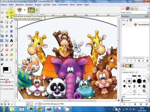Open the layer Modo Normal dropdown
Screen dimensions: 150x112
tap(148, 12)
